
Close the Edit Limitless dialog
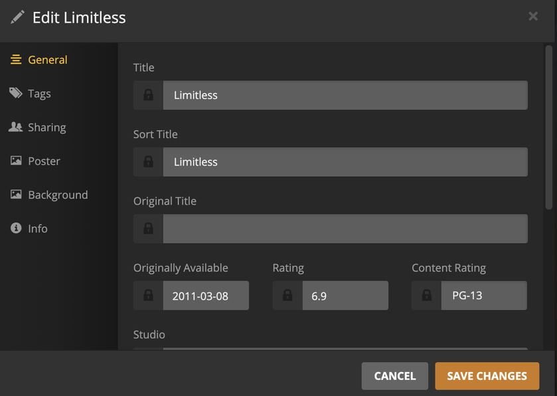tap(533, 17)
